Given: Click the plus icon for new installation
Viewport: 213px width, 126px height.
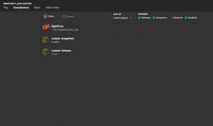Looking at the screenshot, I should [x=45, y=16].
